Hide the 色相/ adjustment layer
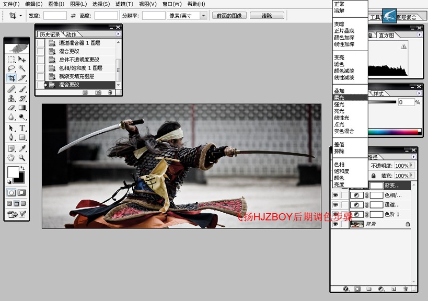 click(336, 195)
